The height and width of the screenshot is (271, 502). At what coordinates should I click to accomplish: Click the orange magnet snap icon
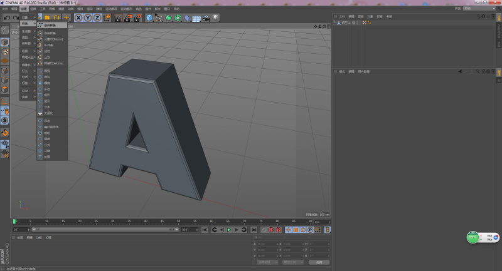pos(4,133)
